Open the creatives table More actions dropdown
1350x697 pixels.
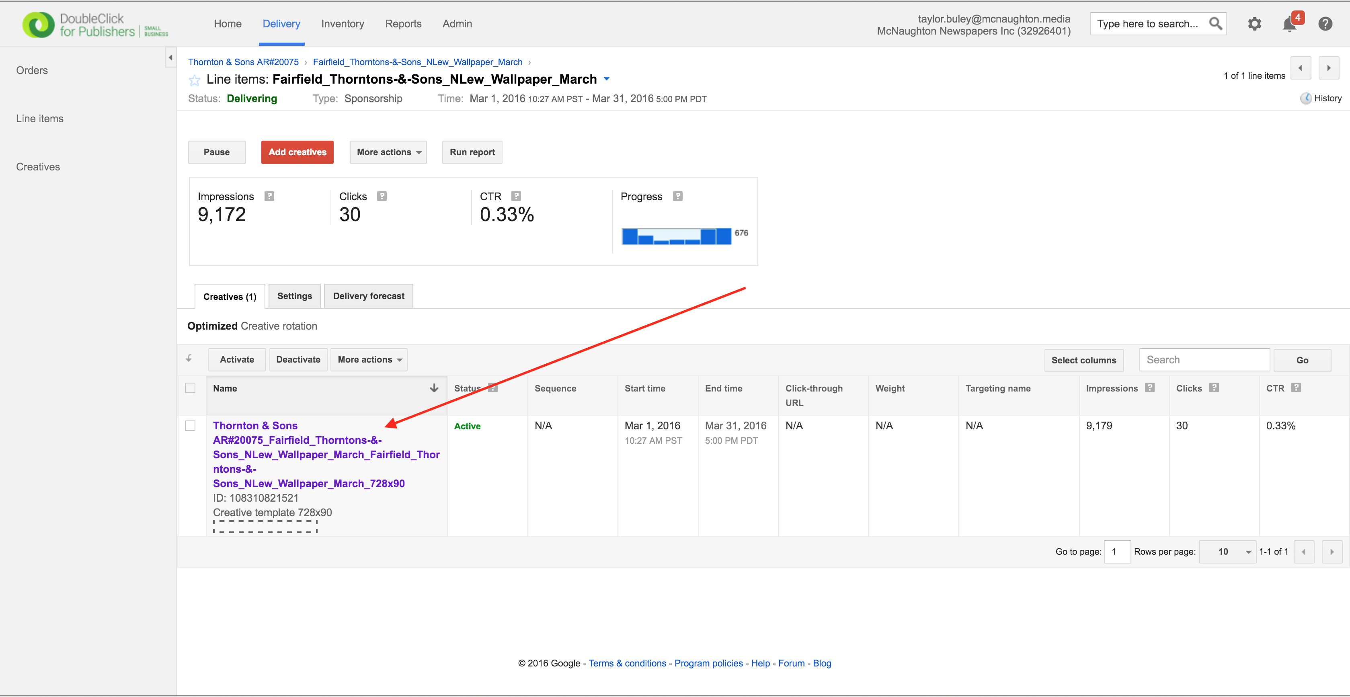369,360
